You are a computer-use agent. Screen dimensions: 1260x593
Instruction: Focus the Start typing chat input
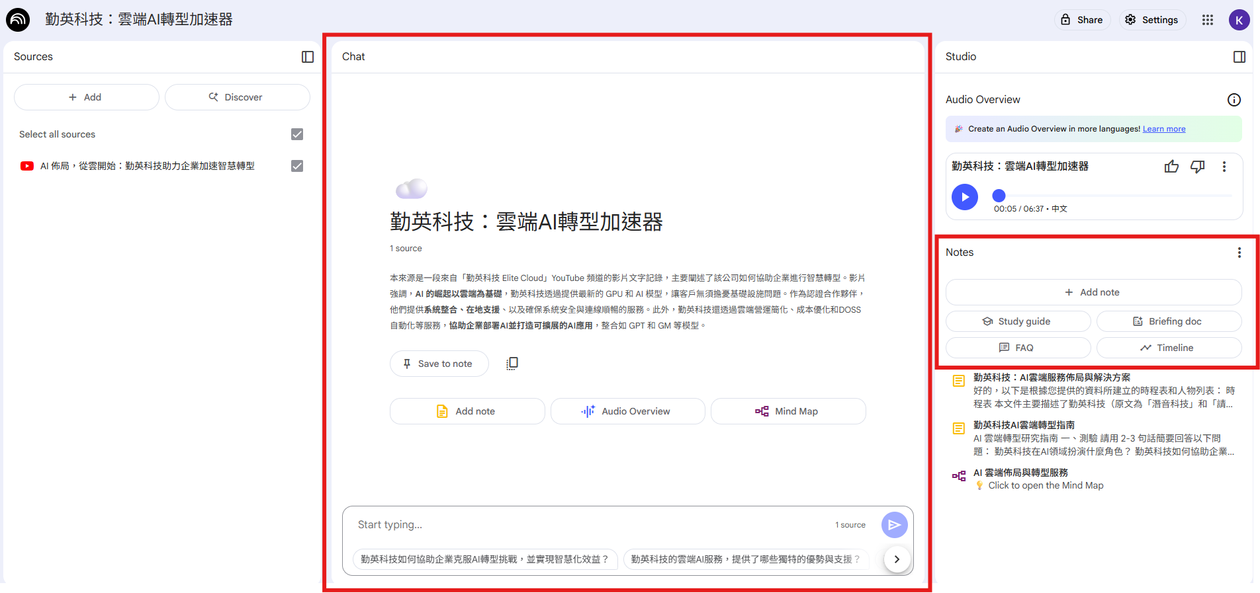tap(589, 525)
